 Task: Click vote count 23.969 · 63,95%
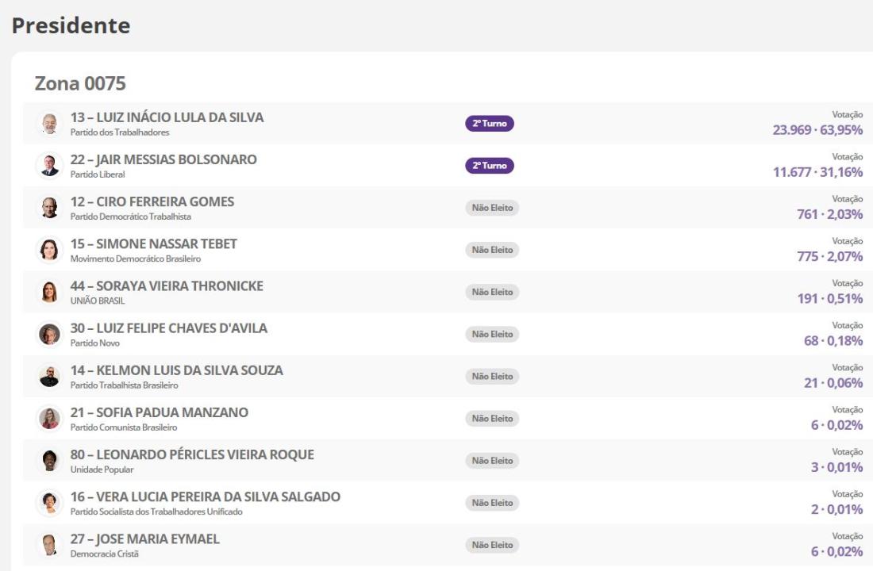pyautogui.click(x=818, y=130)
